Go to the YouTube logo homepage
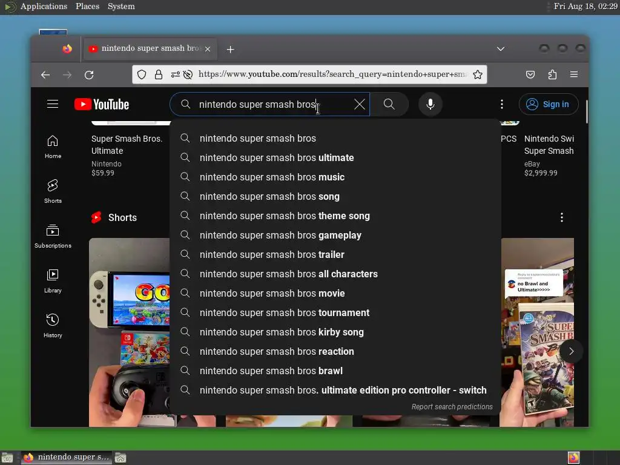 [x=102, y=104]
